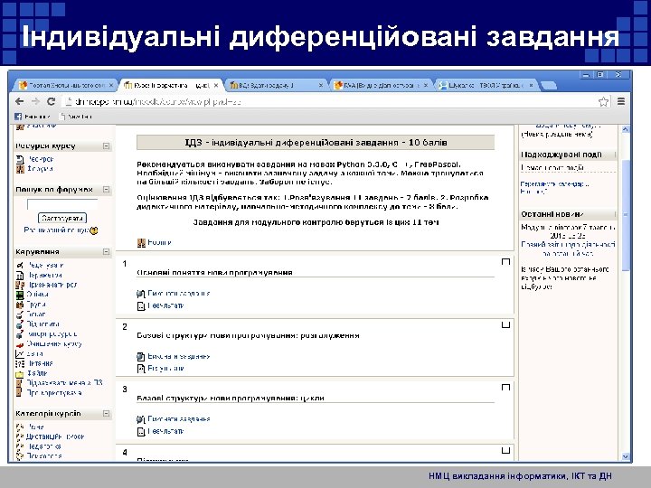Open the Дистанційні курси category link
The image size is (651, 488).
55,436
